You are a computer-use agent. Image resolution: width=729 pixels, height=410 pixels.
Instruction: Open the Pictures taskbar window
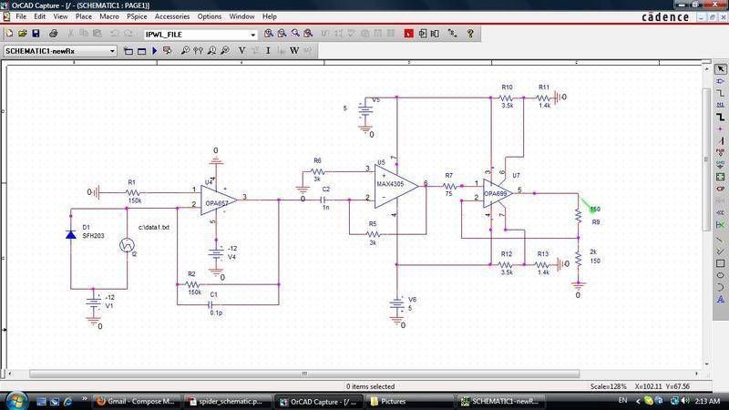click(x=411, y=401)
